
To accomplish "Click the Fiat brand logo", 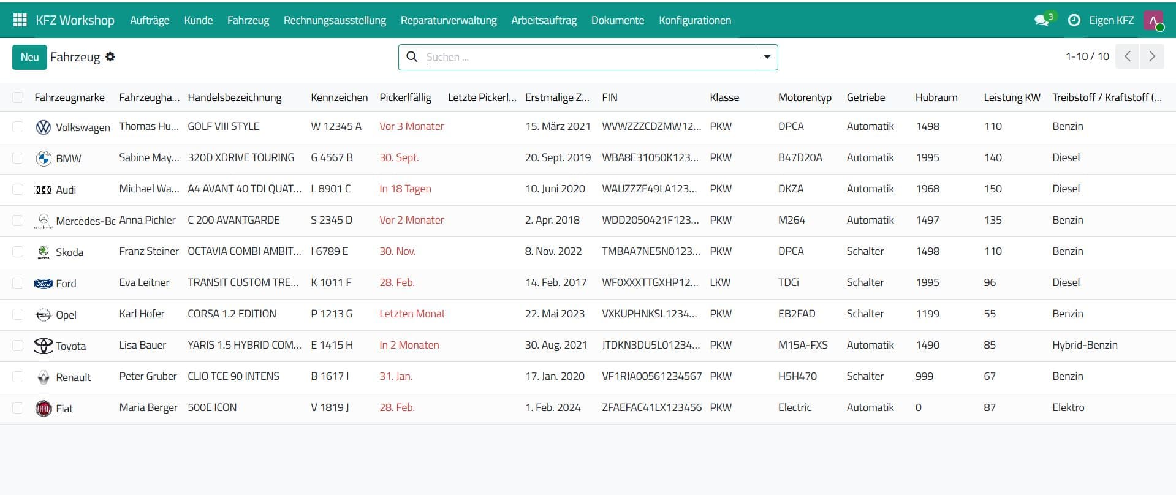I will click(44, 409).
